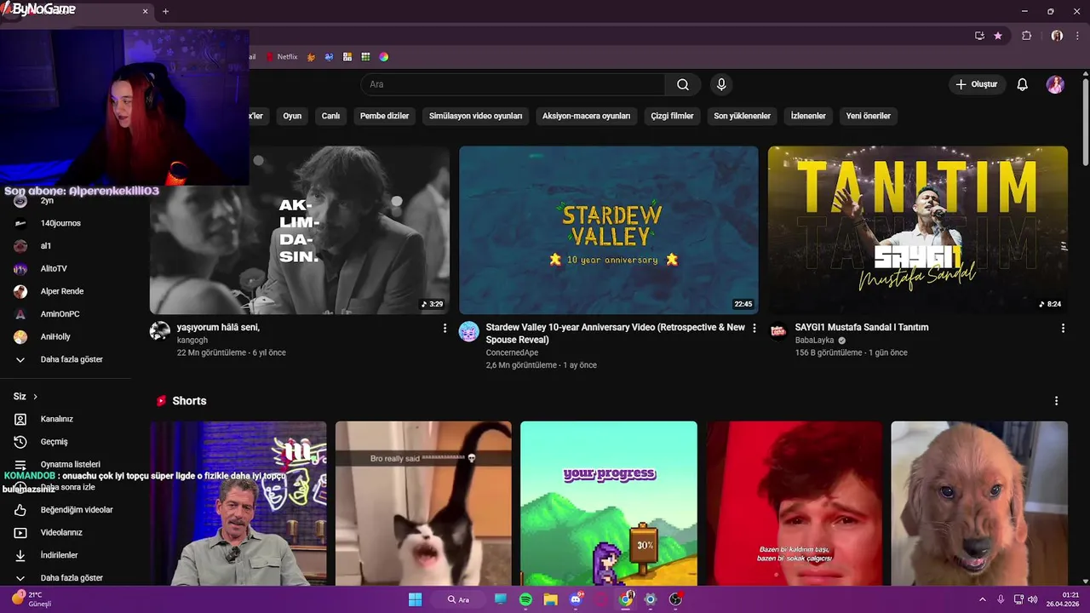This screenshot has height=613, width=1090.
Task: Click the kangogh channel avatar
Action: [160, 331]
